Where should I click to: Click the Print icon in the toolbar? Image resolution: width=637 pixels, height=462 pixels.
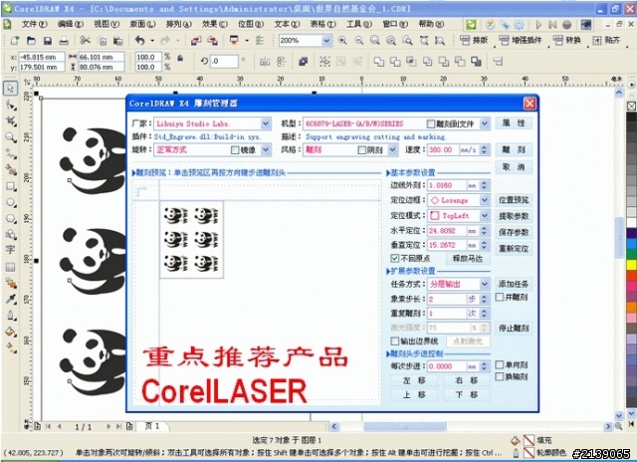[64, 41]
